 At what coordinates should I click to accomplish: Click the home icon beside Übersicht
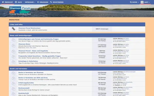click(x=3, y=2)
